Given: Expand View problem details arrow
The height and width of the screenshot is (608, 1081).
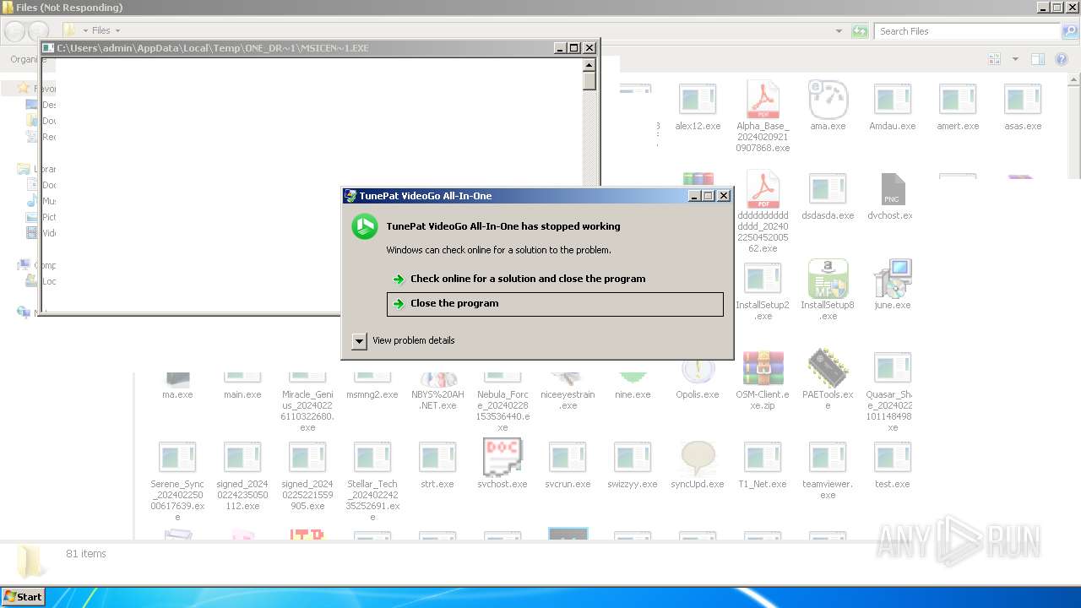Looking at the screenshot, I should click(x=359, y=341).
